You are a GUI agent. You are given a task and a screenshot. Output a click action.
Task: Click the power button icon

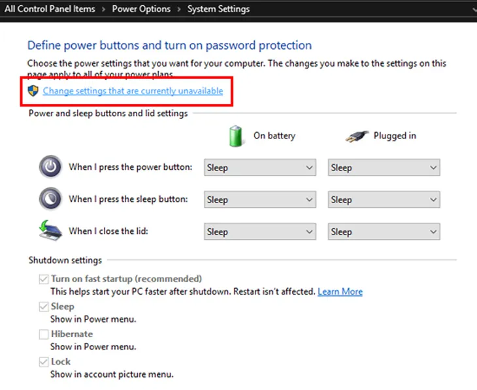click(50, 167)
